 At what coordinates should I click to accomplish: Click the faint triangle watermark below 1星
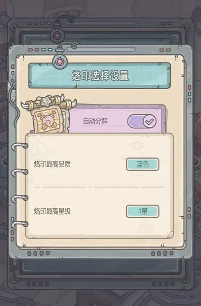coord(145,226)
